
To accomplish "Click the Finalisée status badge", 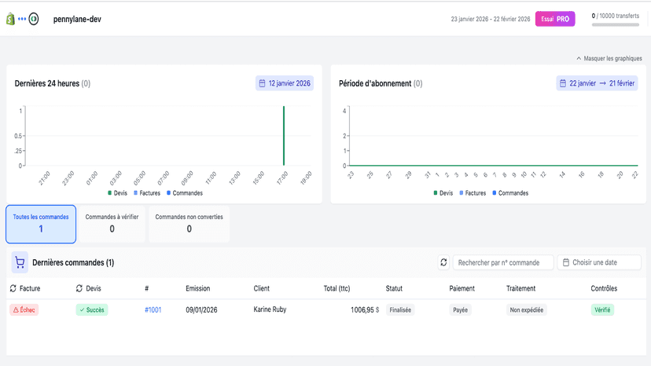I will pos(400,310).
